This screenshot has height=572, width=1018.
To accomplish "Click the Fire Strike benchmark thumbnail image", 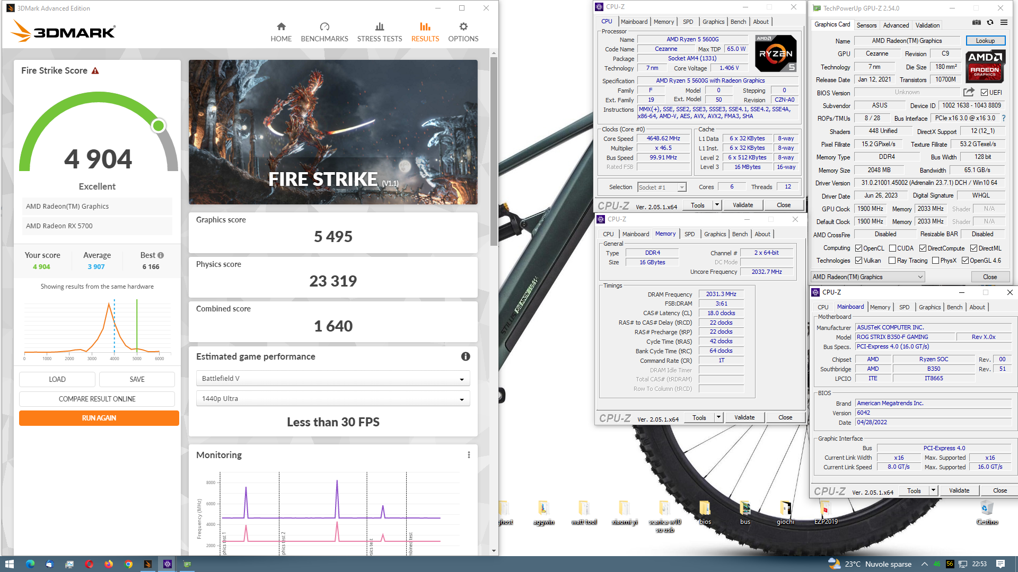I will click(333, 132).
